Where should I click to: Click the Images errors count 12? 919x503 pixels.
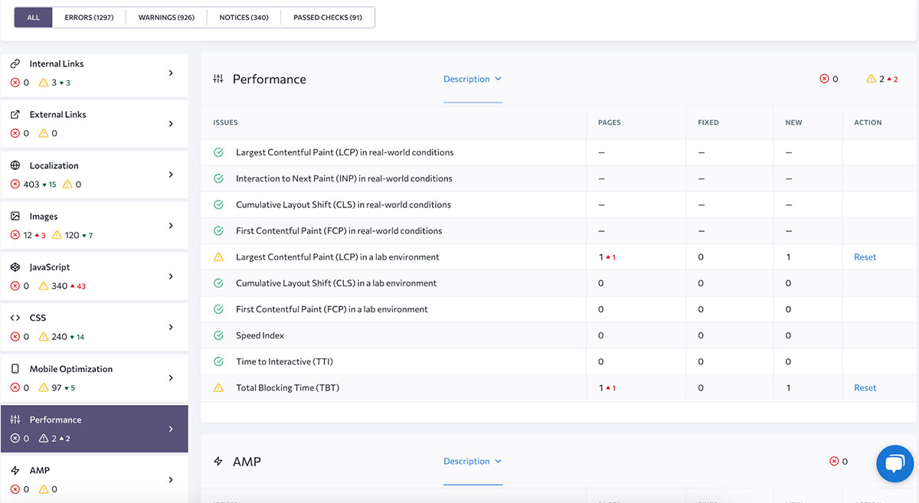(x=28, y=235)
